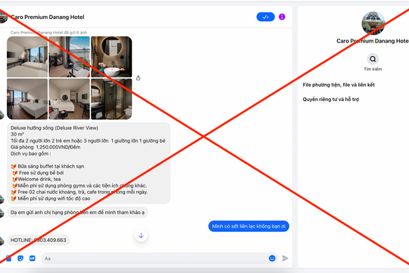Open the twin beds river view photo
This screenshot has height=273, width=409.
tap(27, 99)
